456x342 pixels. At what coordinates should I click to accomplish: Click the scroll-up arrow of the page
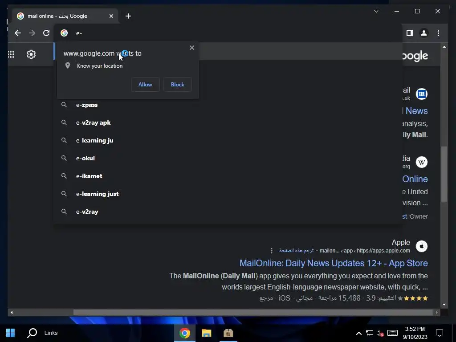[x=444, y=47]
